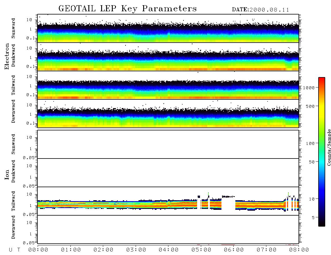
Task: Click the "5" color bar tick label
Action: tap(313, 218)
